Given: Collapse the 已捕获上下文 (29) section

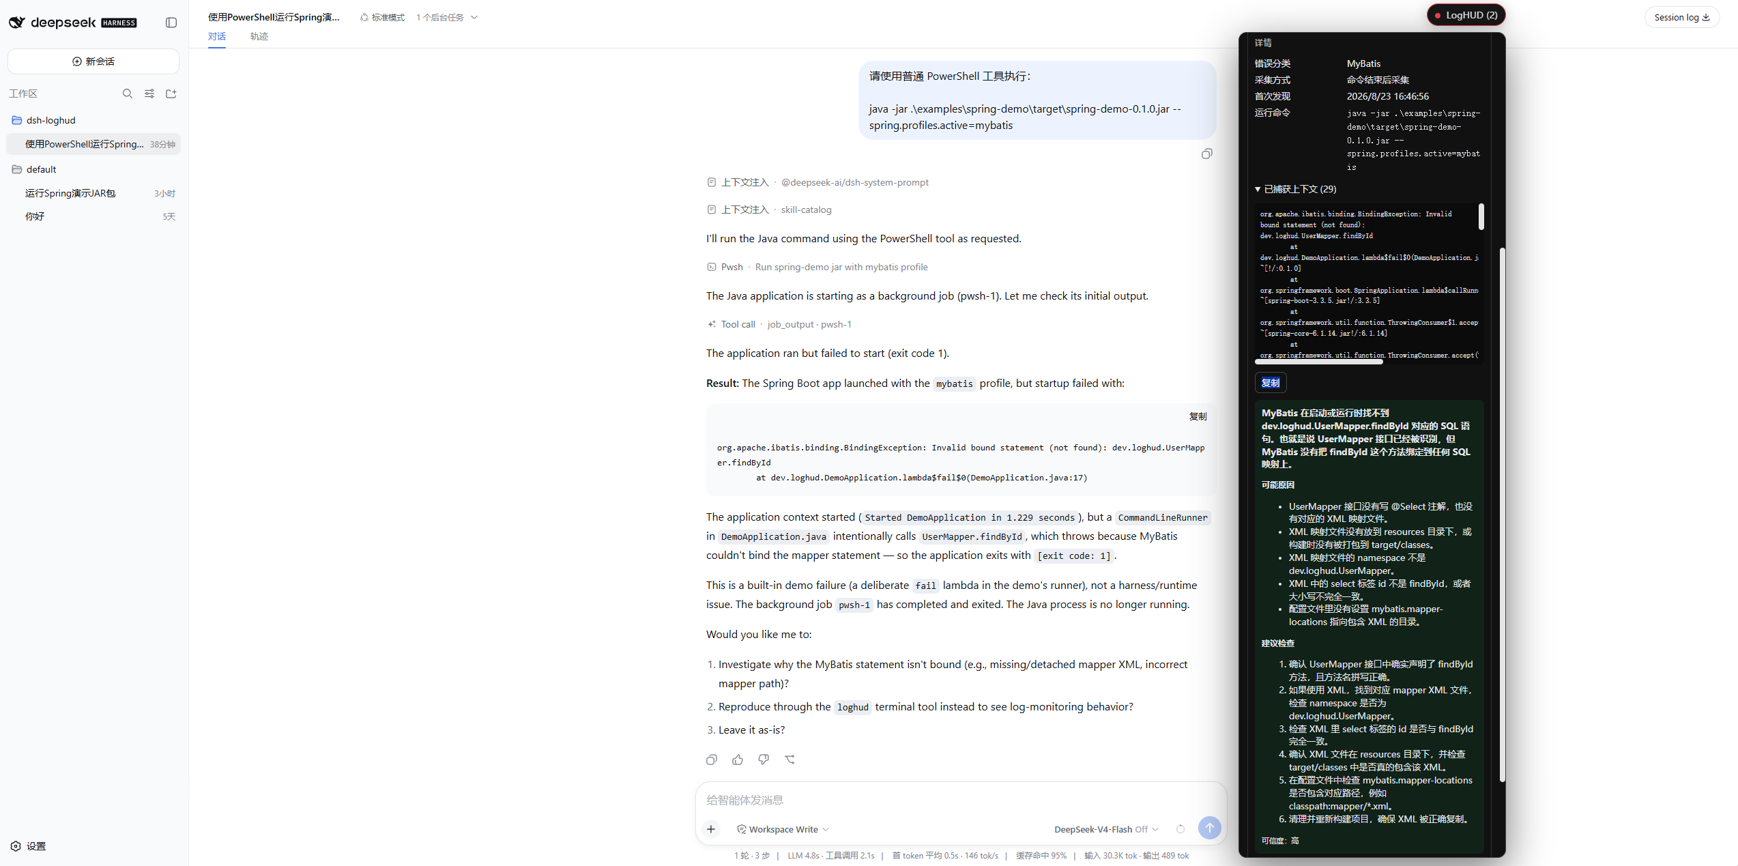Looking at the screenshot, I should pyautogui.click(x=1295, y=189).
